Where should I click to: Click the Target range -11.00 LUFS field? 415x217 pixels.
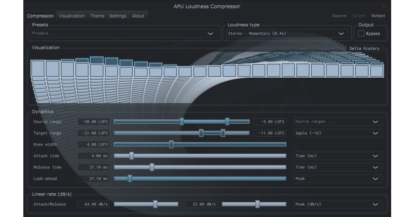point(270,133)
